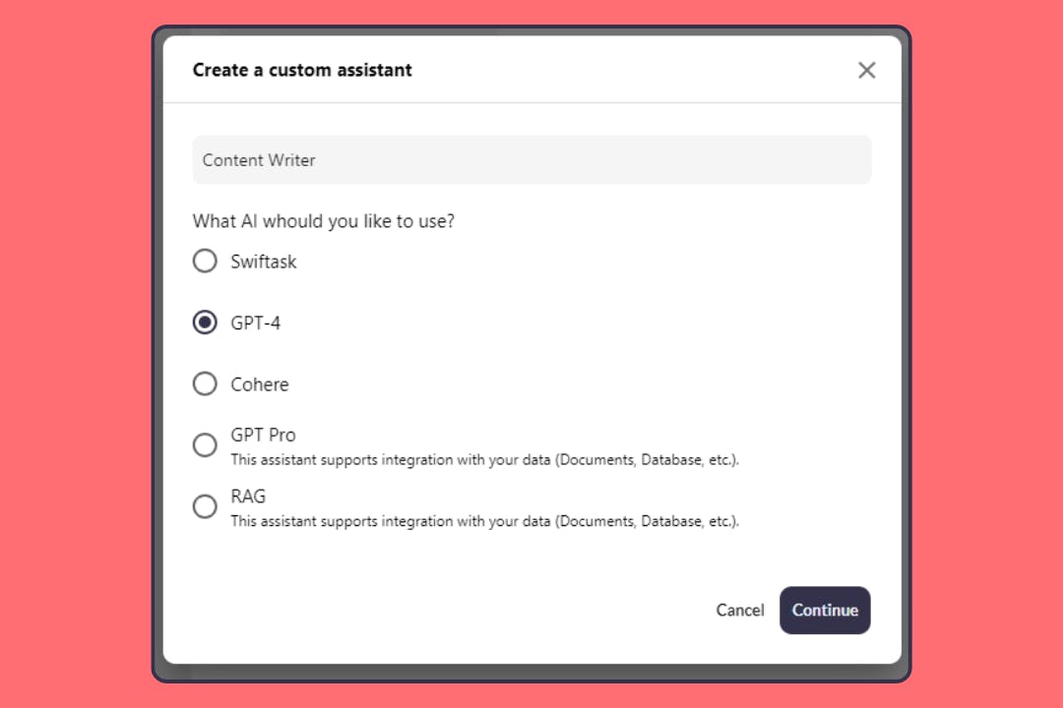Click the Content Writer name field

click(x=531, y=159)
